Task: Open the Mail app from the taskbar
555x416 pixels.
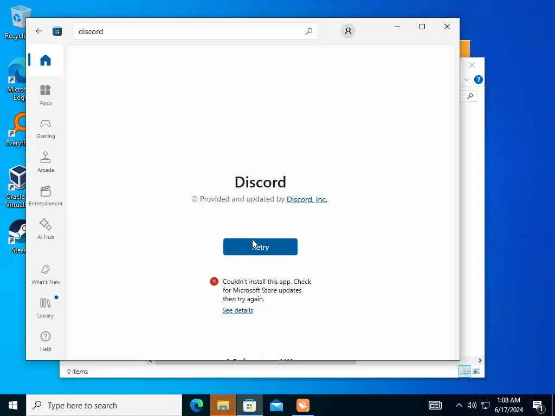Action: point(276,405)
